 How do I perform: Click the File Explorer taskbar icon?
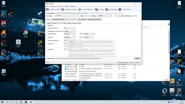click(x=16, y=102)
